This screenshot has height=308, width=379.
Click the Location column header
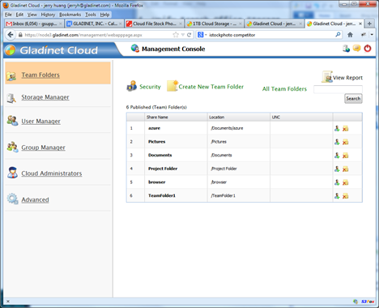point(239,117)
